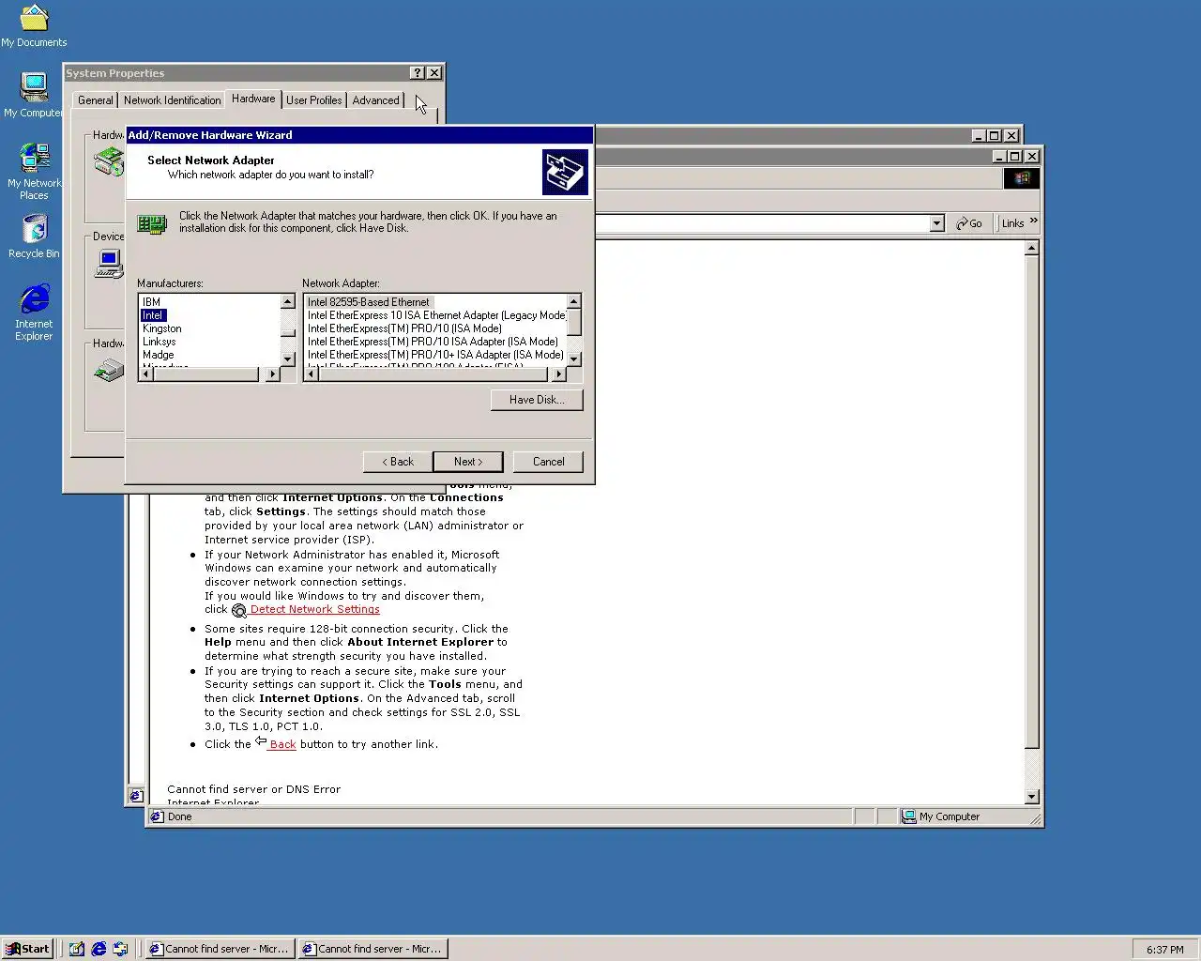The width and height of the screenshot is (1201, 961).
Task: Click Network Adapter list scroll down arrow
Action: 574,359
